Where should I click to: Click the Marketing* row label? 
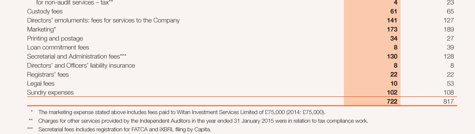click(x=42, y=30)
